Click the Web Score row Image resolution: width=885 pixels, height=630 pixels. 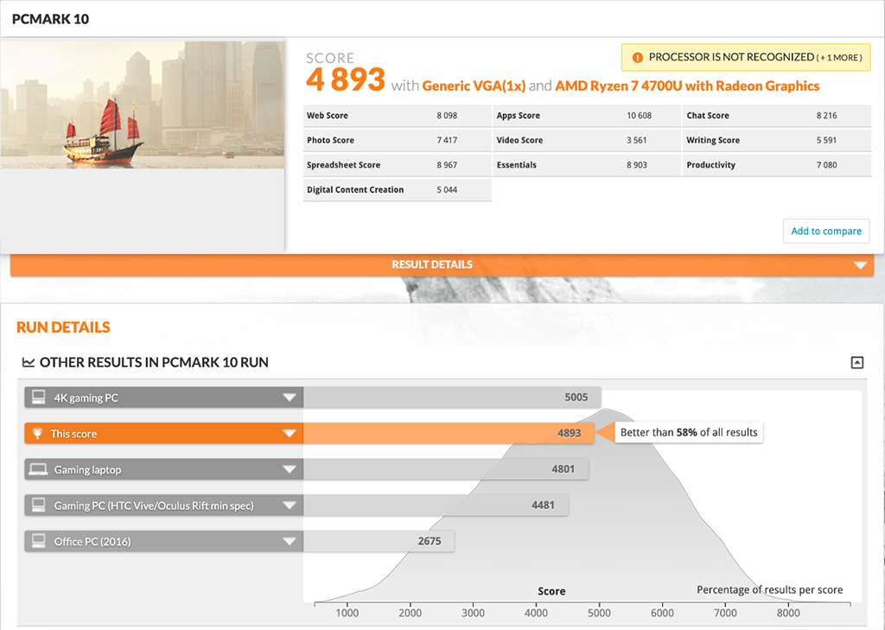point(398,115)
